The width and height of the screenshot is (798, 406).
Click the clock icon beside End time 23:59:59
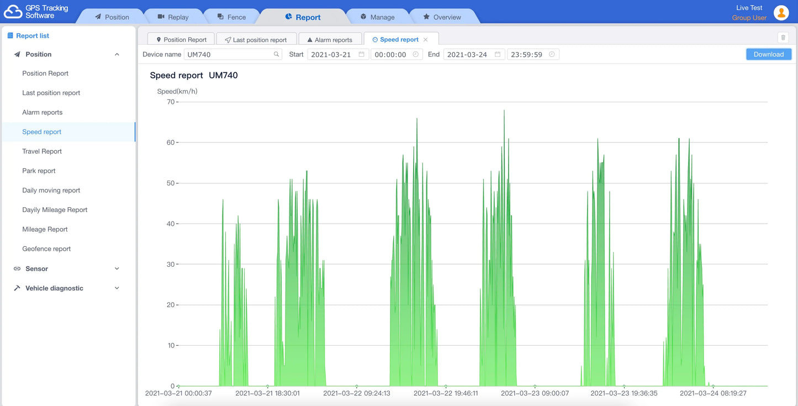tap(551, 54)
